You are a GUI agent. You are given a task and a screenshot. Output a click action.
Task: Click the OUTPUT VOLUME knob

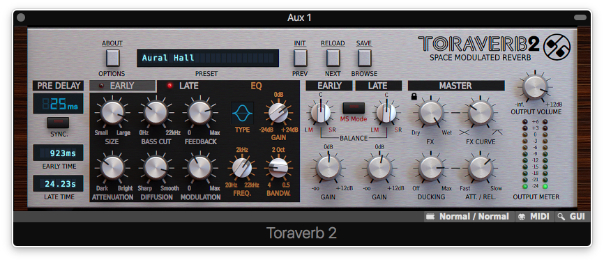point(535,87)
